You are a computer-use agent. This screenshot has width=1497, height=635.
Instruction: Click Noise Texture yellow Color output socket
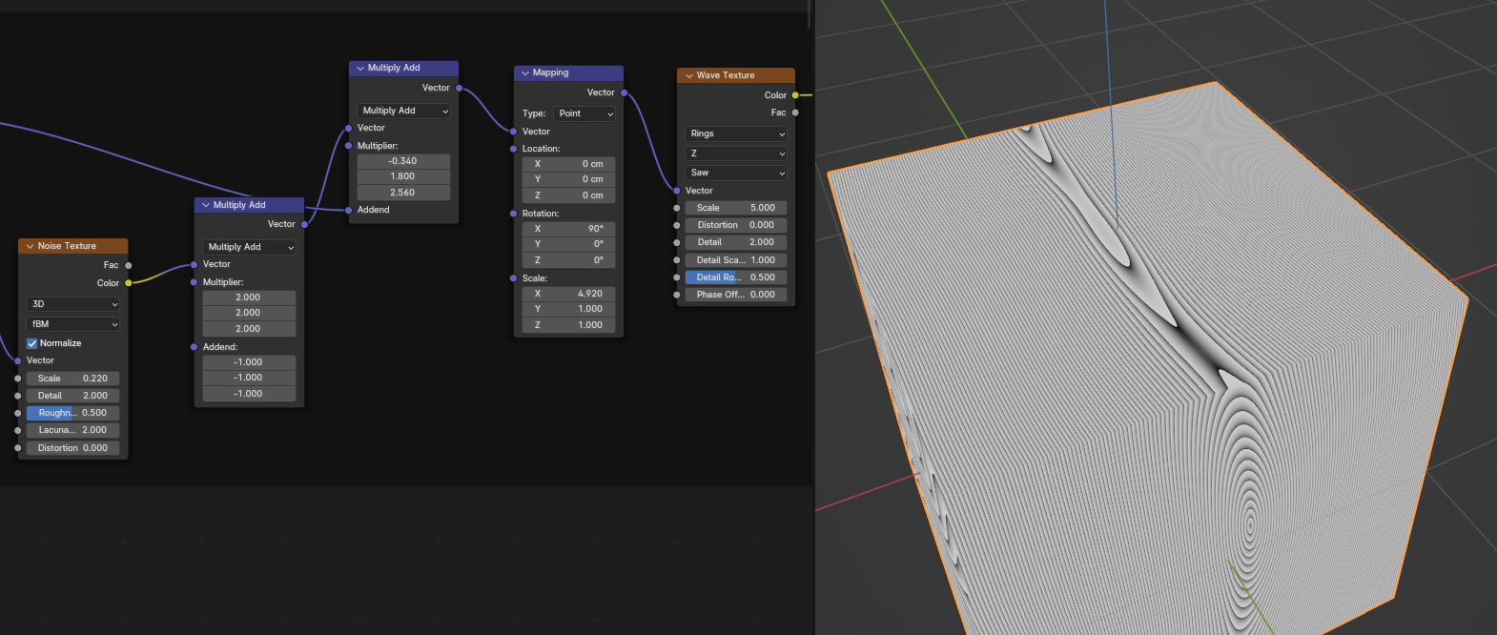tap(129, 283)
